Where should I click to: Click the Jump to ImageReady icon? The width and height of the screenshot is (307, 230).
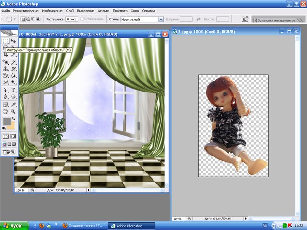(x=10, y=151)
